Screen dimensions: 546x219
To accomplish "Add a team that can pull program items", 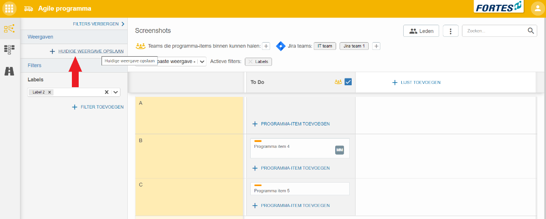I will (266, 46).
